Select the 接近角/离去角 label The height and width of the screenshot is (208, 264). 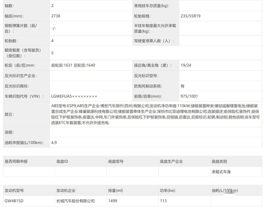153,65
